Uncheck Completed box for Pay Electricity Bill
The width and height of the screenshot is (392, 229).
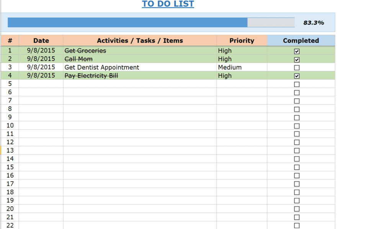pyautogui.click(x=297, y=76)
